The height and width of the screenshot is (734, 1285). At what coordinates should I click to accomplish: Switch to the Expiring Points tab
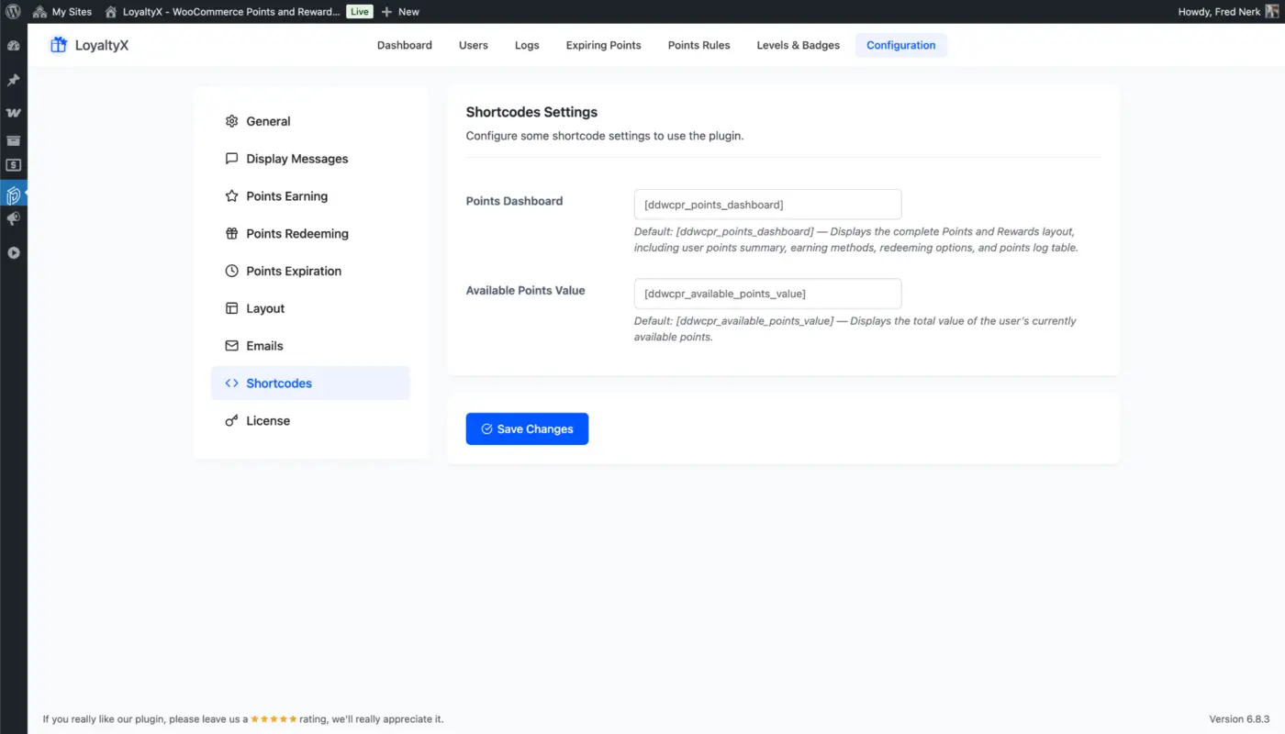tap(603, 45)
